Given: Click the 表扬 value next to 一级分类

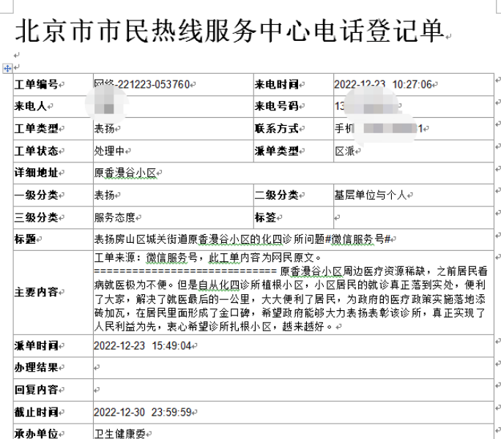Looking at the screenshot, I should tap(103, 195).
